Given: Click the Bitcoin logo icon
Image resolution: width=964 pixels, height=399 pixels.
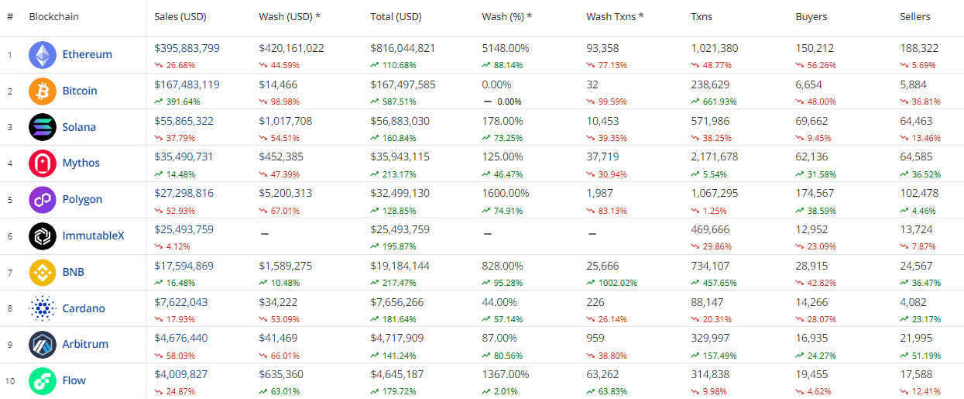Looking at the screenshot, I should (x=43, y=91).
